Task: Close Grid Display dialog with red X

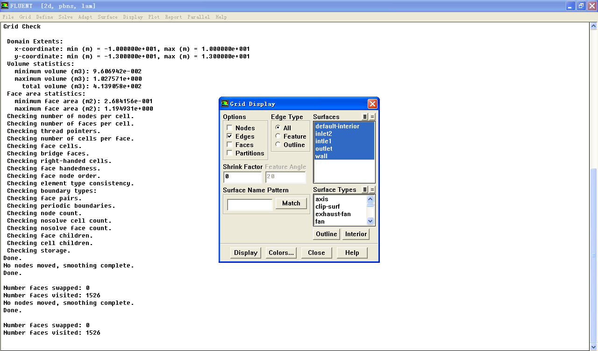Action: click(372, 104)
